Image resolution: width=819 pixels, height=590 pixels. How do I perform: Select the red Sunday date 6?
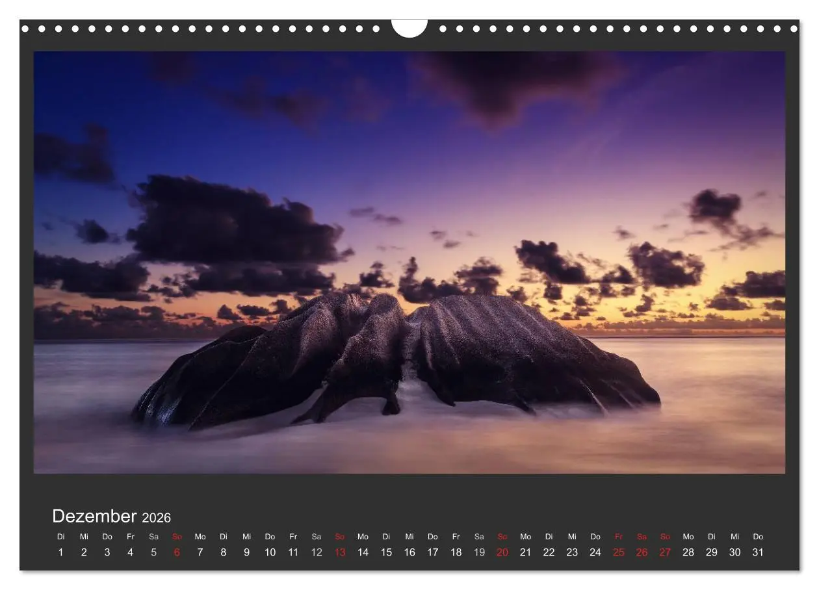(x=177, y=552)
